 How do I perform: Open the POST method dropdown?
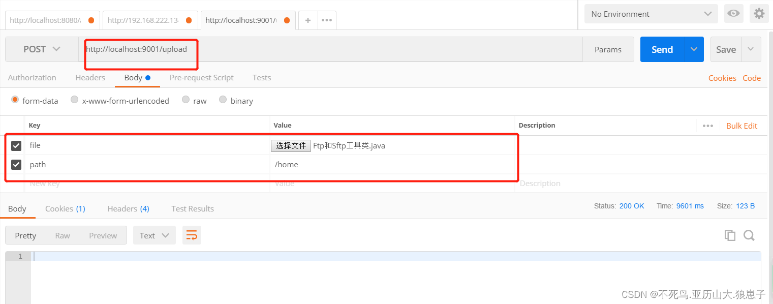point(42,49)
